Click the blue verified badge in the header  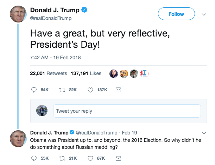click(x=84, y=10)
